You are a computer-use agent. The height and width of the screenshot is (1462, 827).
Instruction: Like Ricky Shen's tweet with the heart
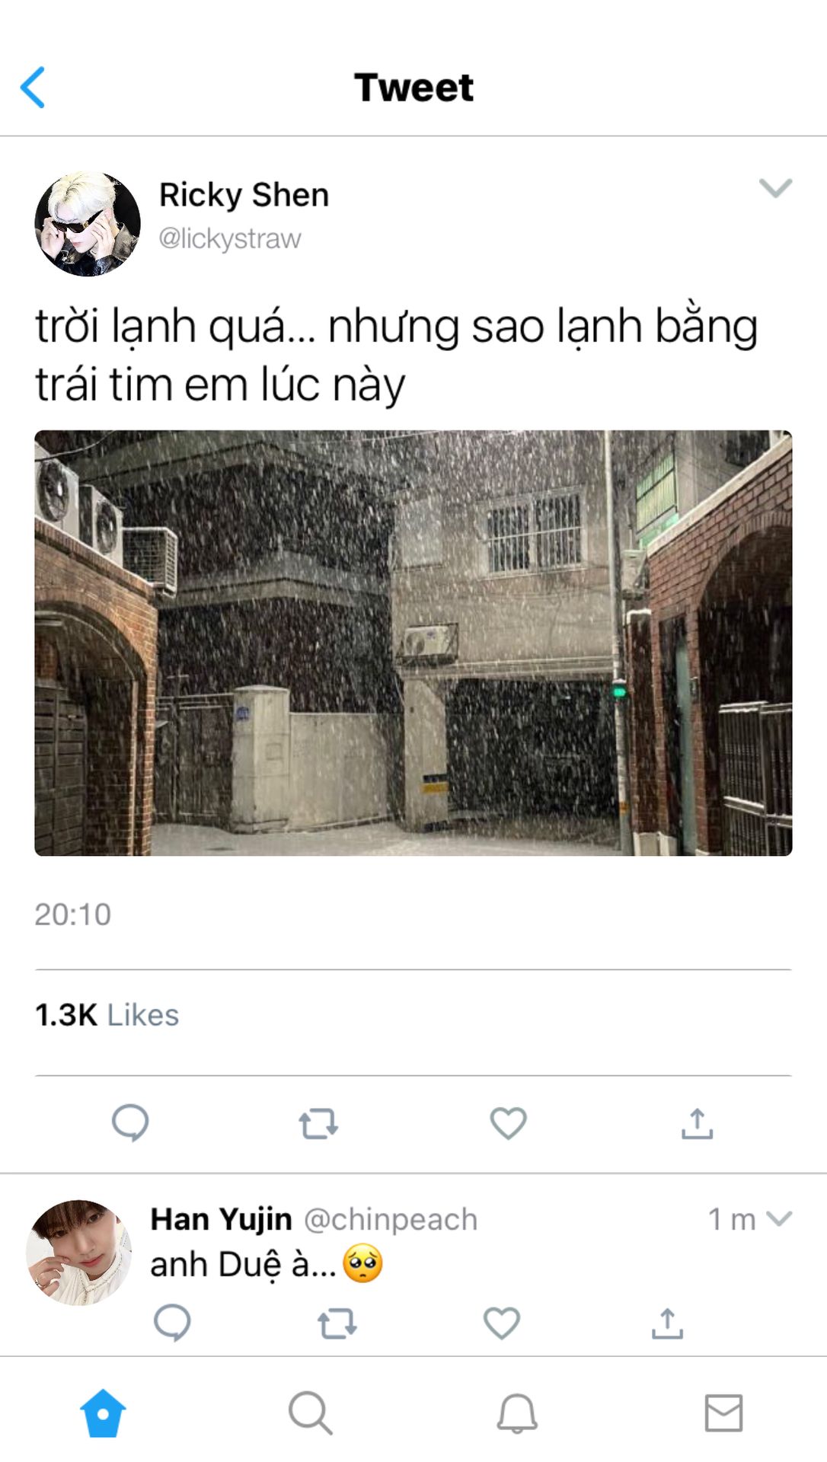(508, 1123)
